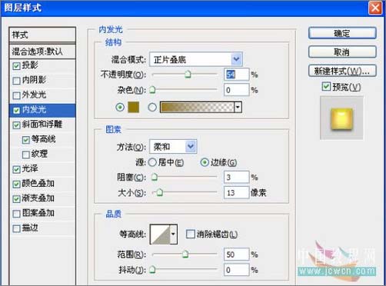Click the gold inner glow color swatch
Screen dimensions: 386x286
133,107
